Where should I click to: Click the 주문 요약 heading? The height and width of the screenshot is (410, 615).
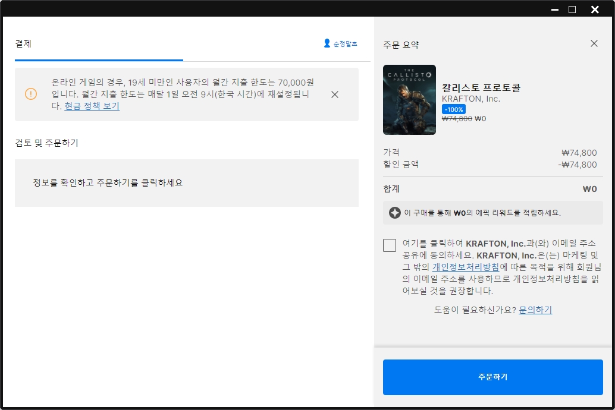tap(401, 45)
